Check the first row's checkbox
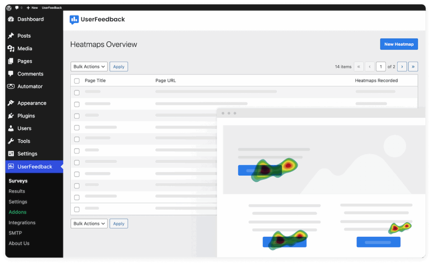431x264 pixels. [76, 92]
